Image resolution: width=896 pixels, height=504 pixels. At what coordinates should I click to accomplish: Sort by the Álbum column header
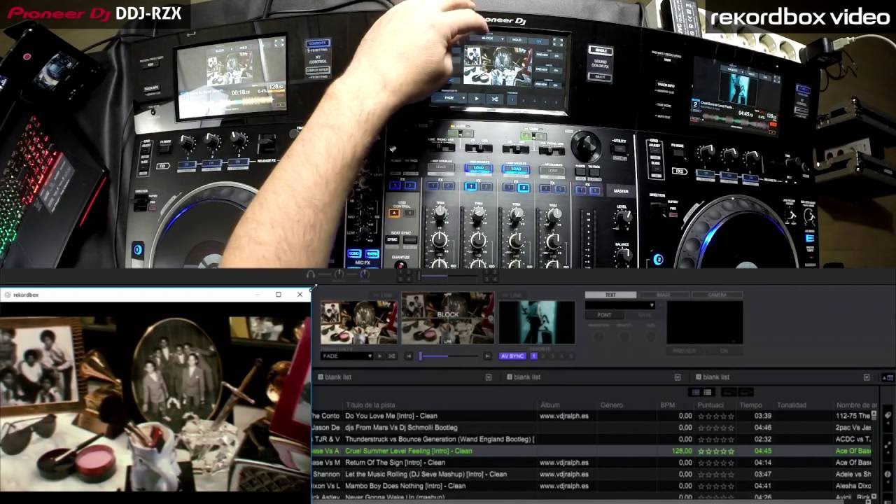pos(550,405)
